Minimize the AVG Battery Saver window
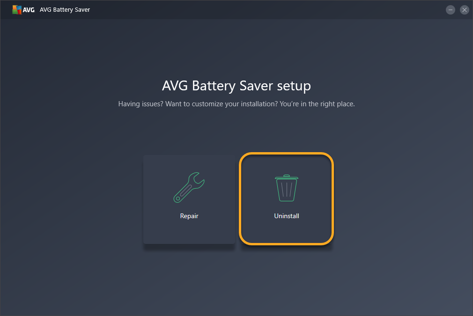 (451, 10)
